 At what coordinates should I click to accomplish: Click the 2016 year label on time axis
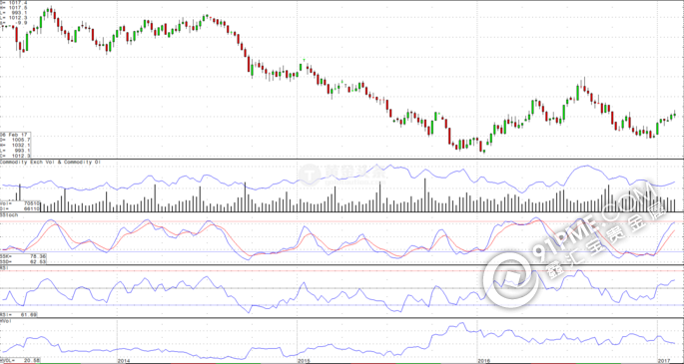[x=483, y=361]
